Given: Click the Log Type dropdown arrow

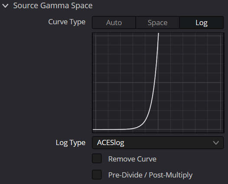Looking at the screenshot, I should click(x=216, y=143).
